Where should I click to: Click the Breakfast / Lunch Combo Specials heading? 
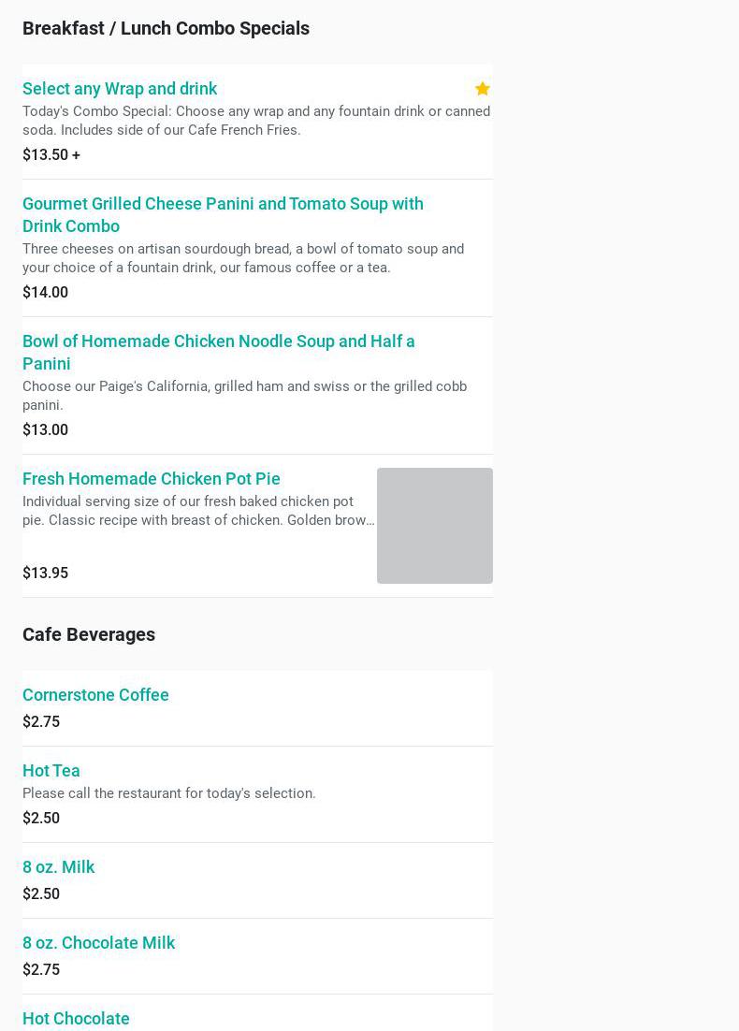166,28
